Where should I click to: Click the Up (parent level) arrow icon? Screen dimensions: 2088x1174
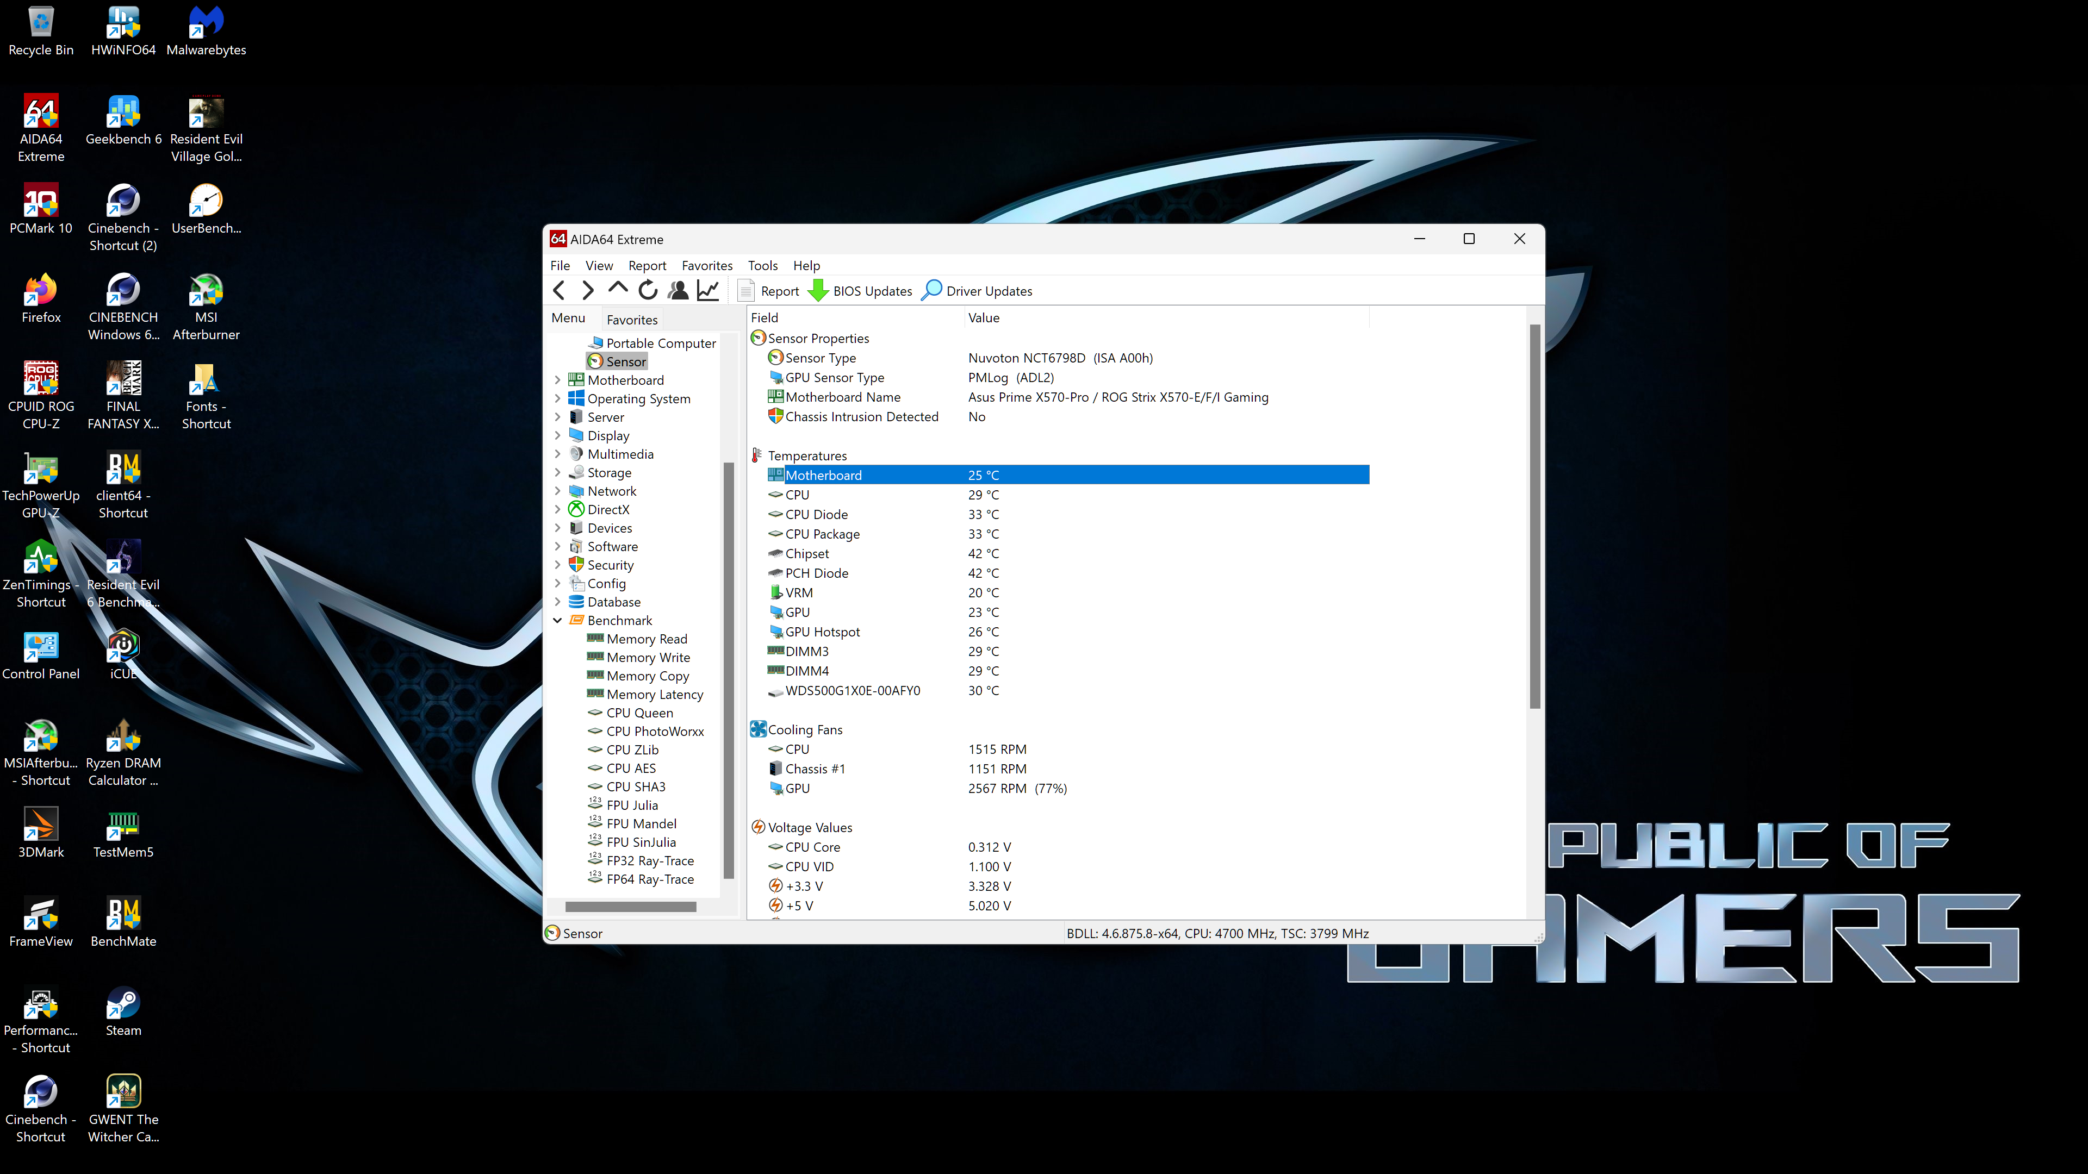tap(618, 289)
